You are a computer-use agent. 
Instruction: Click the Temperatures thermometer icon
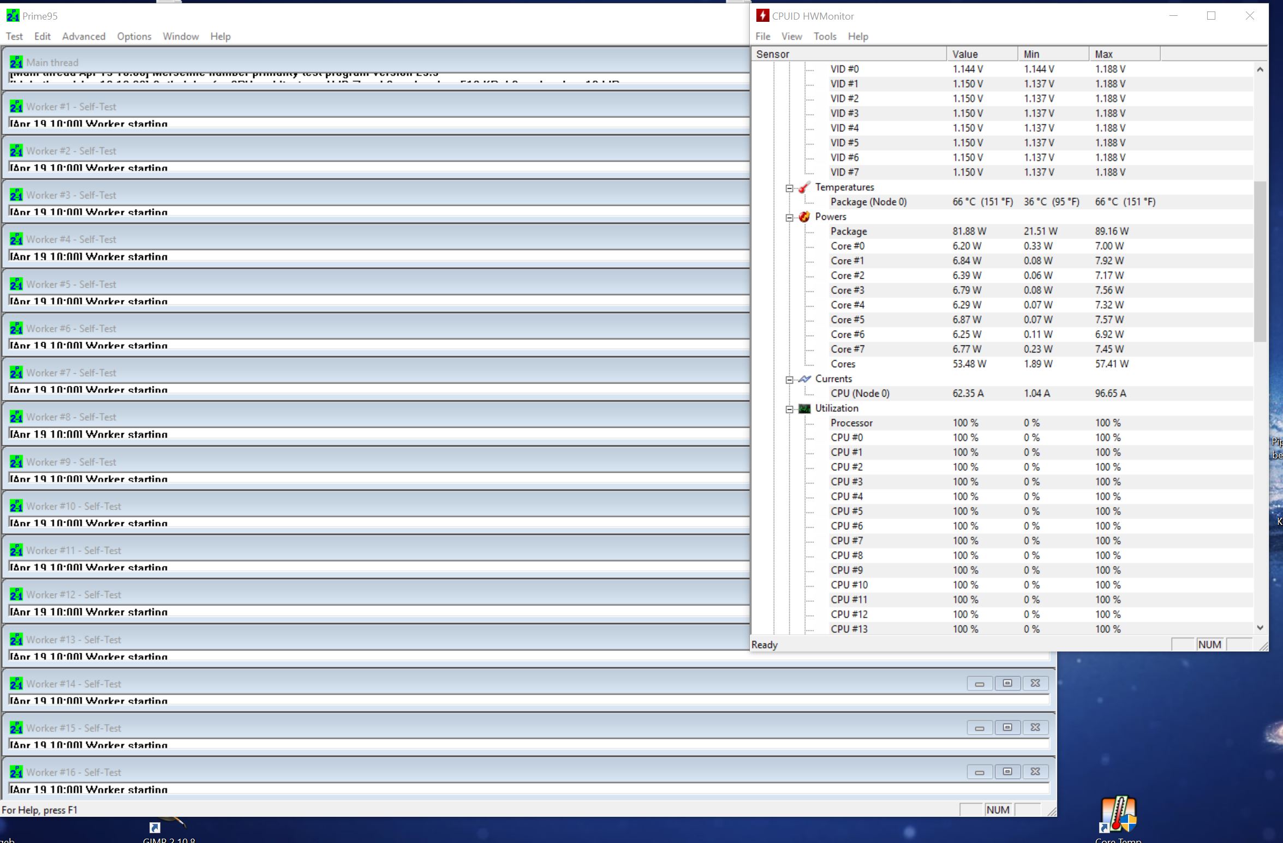pyautogui.click(x=804, y=187)
